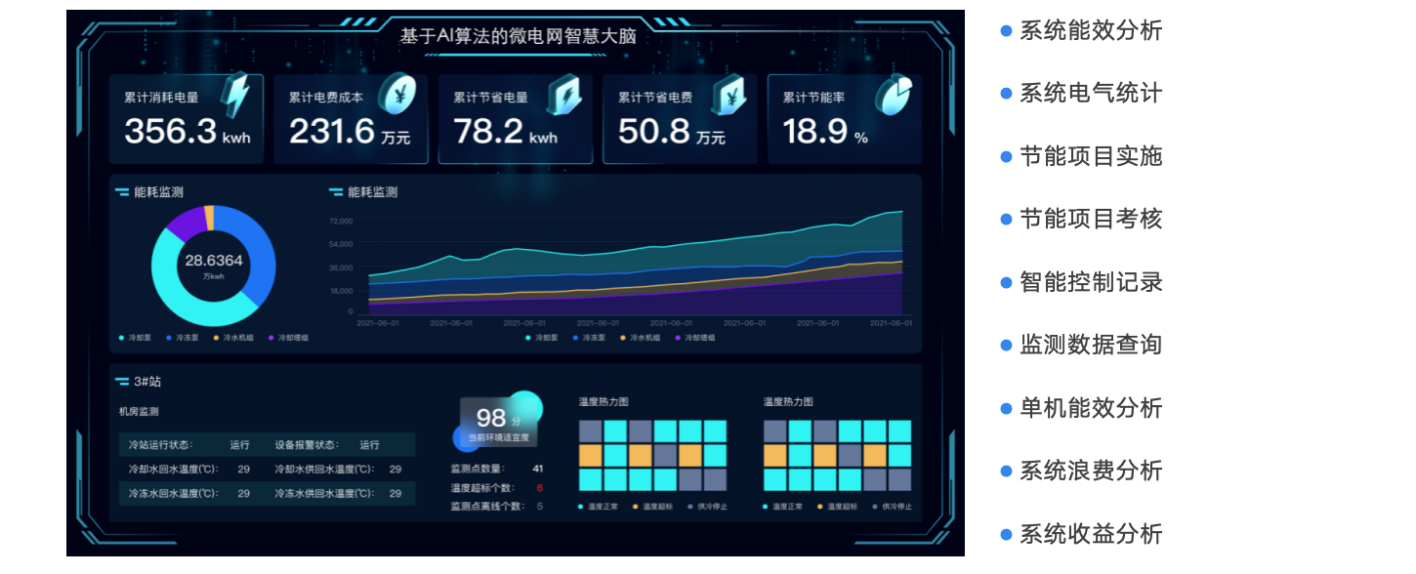Go to 监测数据查询
Viewport: 1416px width, 574px height.
point(1090,346)
